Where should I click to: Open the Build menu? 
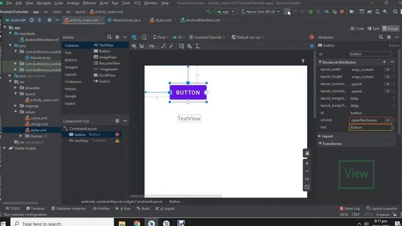[x=104, y=3]
